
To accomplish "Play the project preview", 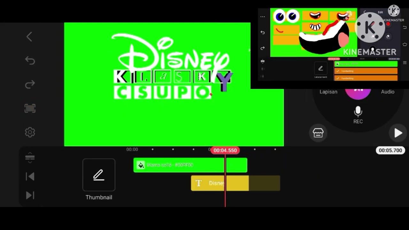I will (398, 133).
